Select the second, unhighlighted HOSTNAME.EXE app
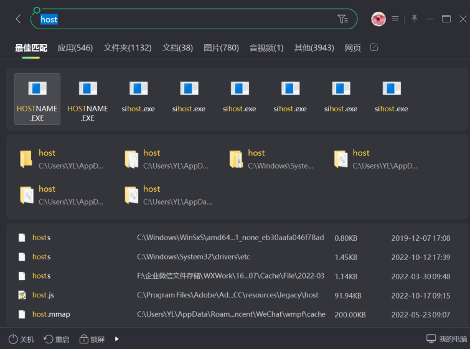Screen dimensions: 470x349 tap(88, 101)
